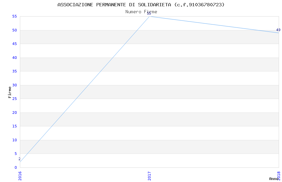Screen dimensions: 282x182
Task: Click the 2016 x-axis year label
Action: tap(20, 176)
